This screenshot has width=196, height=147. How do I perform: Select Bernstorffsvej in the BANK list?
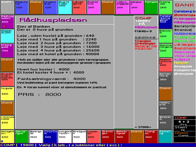point(185,26)
